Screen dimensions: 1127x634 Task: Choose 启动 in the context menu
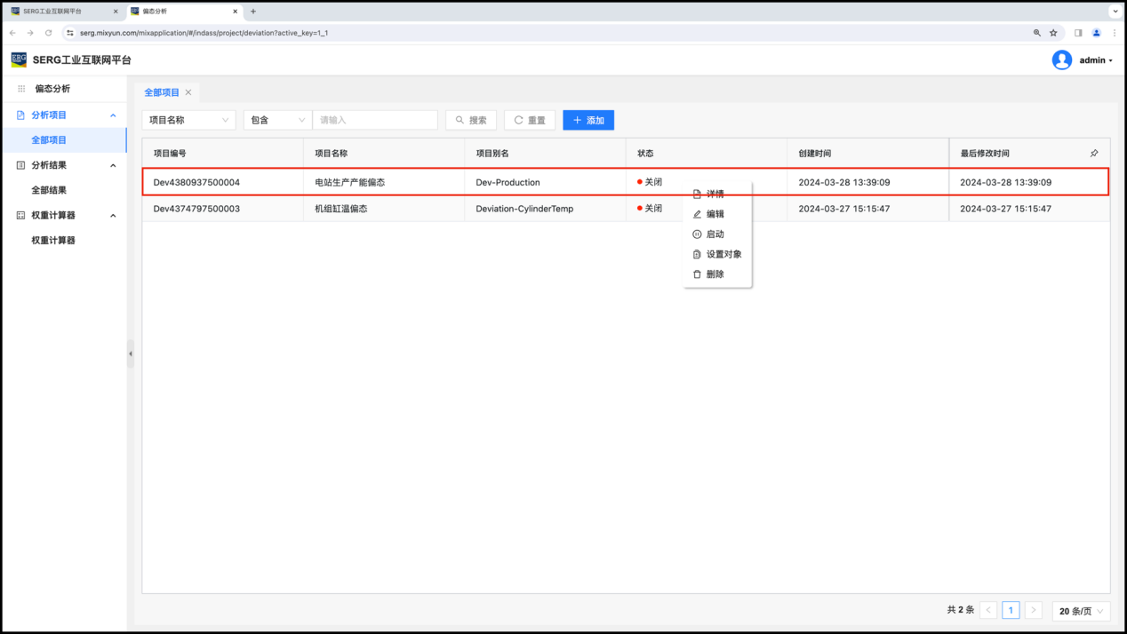point(715,234)
